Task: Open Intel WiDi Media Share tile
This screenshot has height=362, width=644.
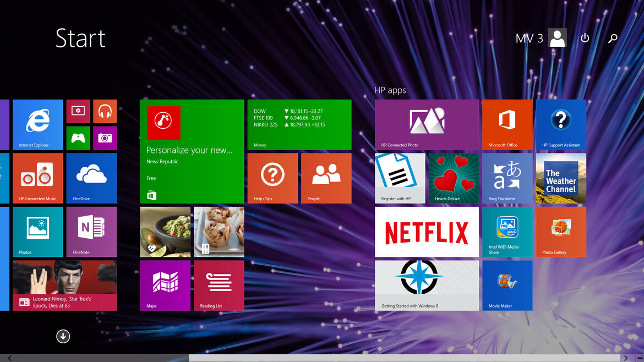Action: [x=507, y=232]
